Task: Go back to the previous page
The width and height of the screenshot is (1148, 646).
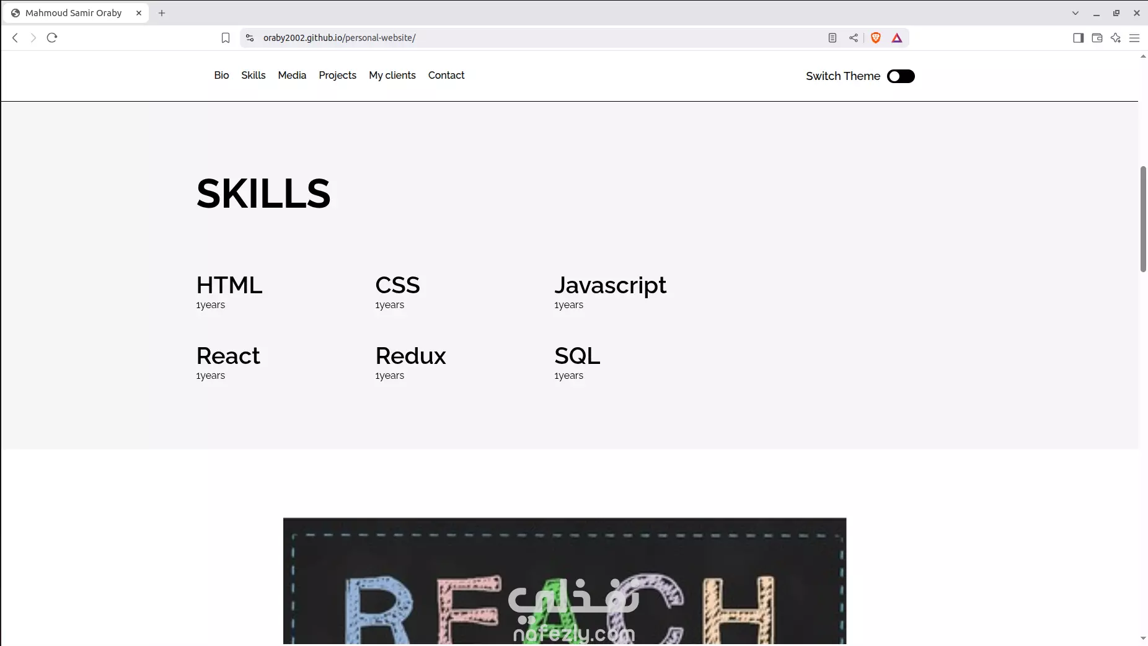Action: (15, 38)
